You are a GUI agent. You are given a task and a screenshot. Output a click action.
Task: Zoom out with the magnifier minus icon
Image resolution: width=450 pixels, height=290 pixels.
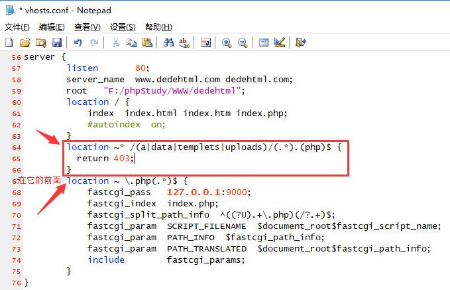pyautogui.click(x=243, y=42)
